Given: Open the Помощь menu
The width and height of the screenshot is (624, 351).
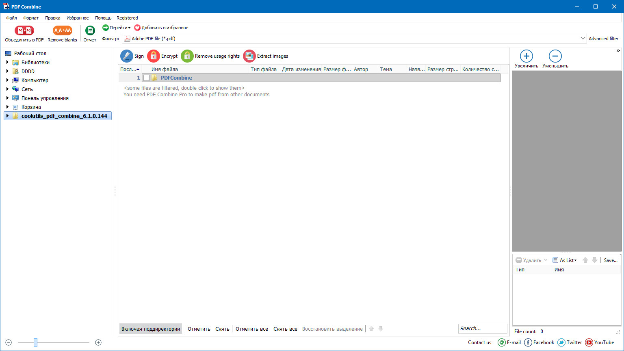Looking at the screenshot, I should [103, 18].
